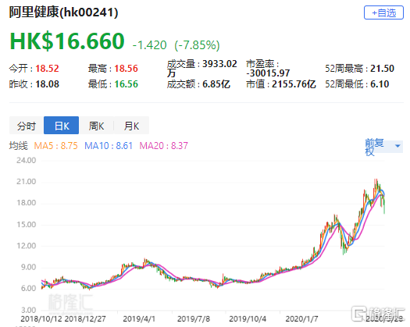410x327 pixels.
Task: Click the price change -1.420
Action: point(150,45)
